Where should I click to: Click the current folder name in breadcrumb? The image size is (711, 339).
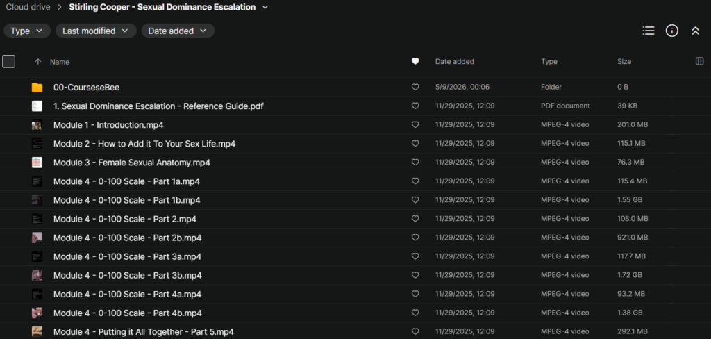click(x=162, y=7)
